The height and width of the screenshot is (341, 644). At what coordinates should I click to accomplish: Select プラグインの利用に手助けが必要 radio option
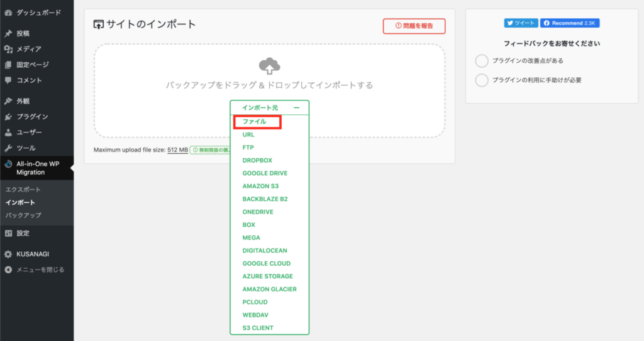[x=482, y=80]
